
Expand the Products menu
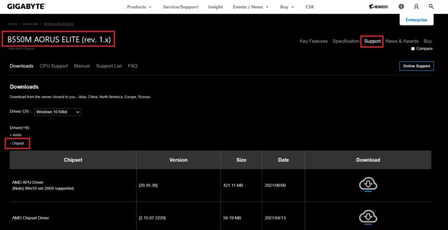[x=139, y=7]
